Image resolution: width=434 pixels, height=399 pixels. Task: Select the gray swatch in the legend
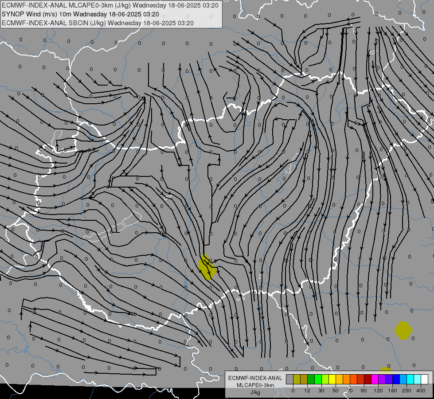289,379
